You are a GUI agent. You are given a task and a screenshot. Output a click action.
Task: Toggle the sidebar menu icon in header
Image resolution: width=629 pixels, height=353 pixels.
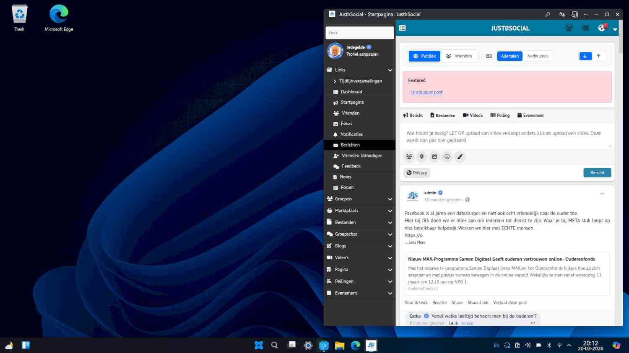pos(402,28)
